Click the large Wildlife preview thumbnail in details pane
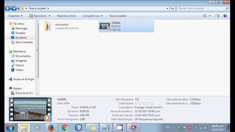 coord(30,109)
